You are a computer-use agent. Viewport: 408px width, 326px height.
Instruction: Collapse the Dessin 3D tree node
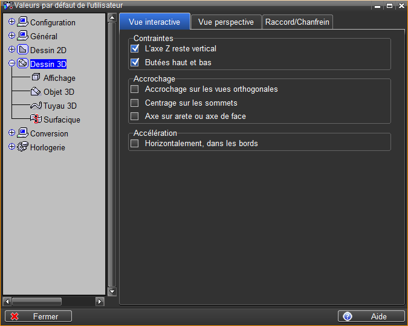pyautogui.click(x=11, y=63)
